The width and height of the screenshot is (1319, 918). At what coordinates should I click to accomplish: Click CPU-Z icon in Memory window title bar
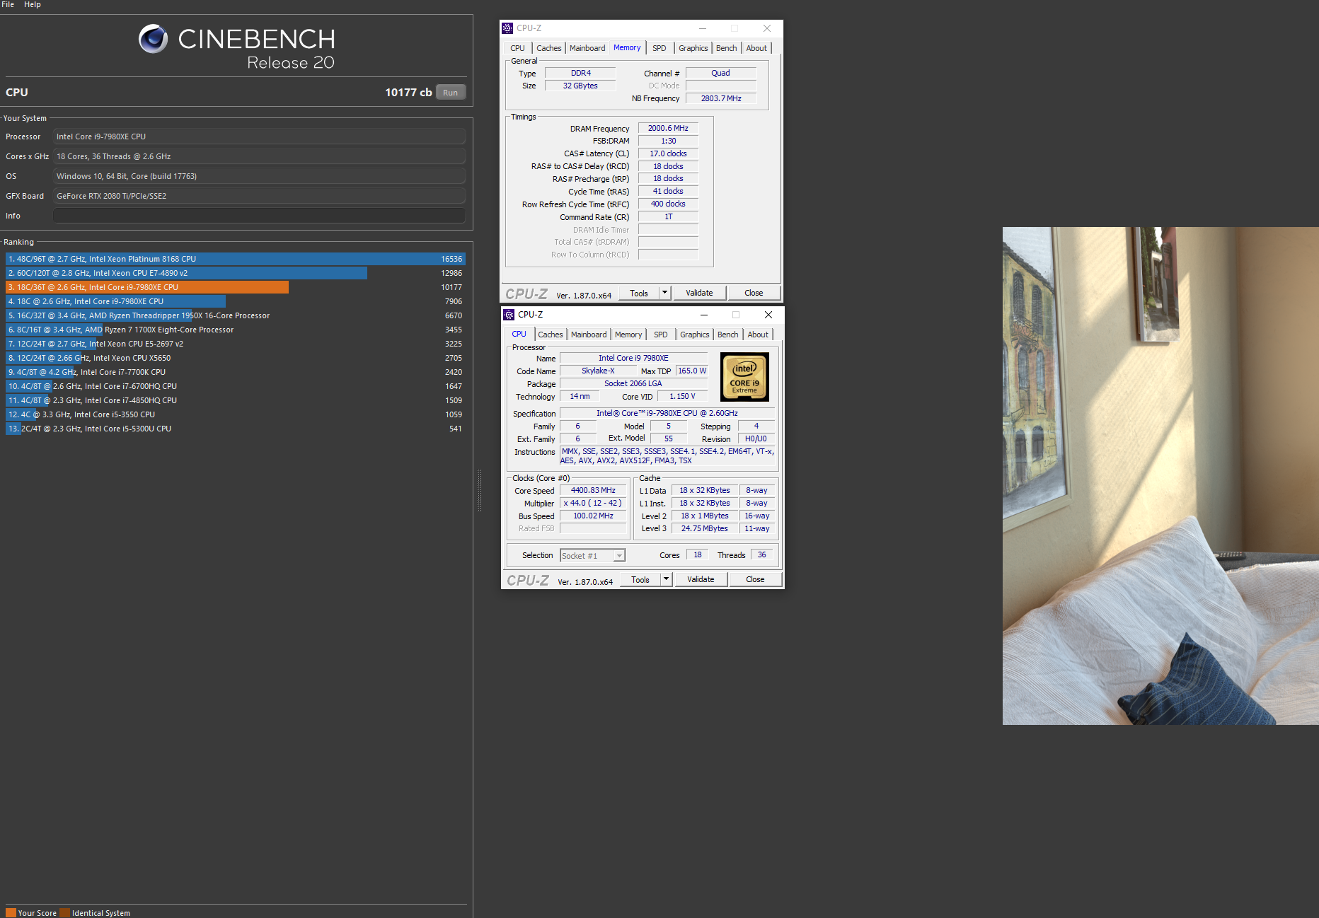507,28
